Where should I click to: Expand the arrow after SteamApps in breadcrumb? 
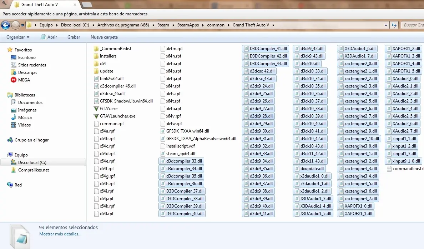[203, 25]
